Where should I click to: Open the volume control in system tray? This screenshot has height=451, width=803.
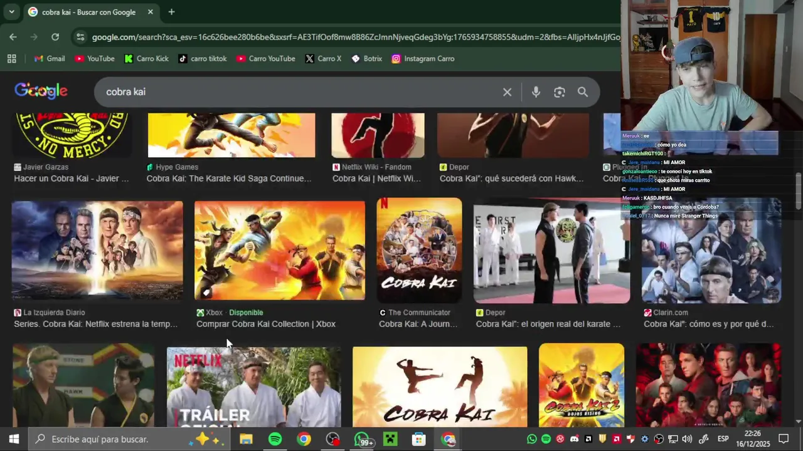(x=687, y=439)
